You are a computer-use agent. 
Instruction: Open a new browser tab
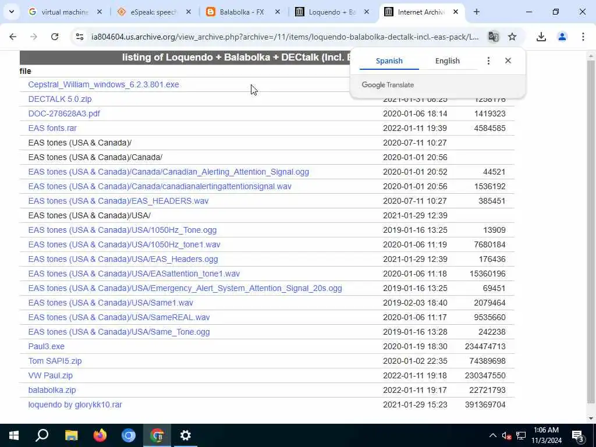tap(476, 12)
